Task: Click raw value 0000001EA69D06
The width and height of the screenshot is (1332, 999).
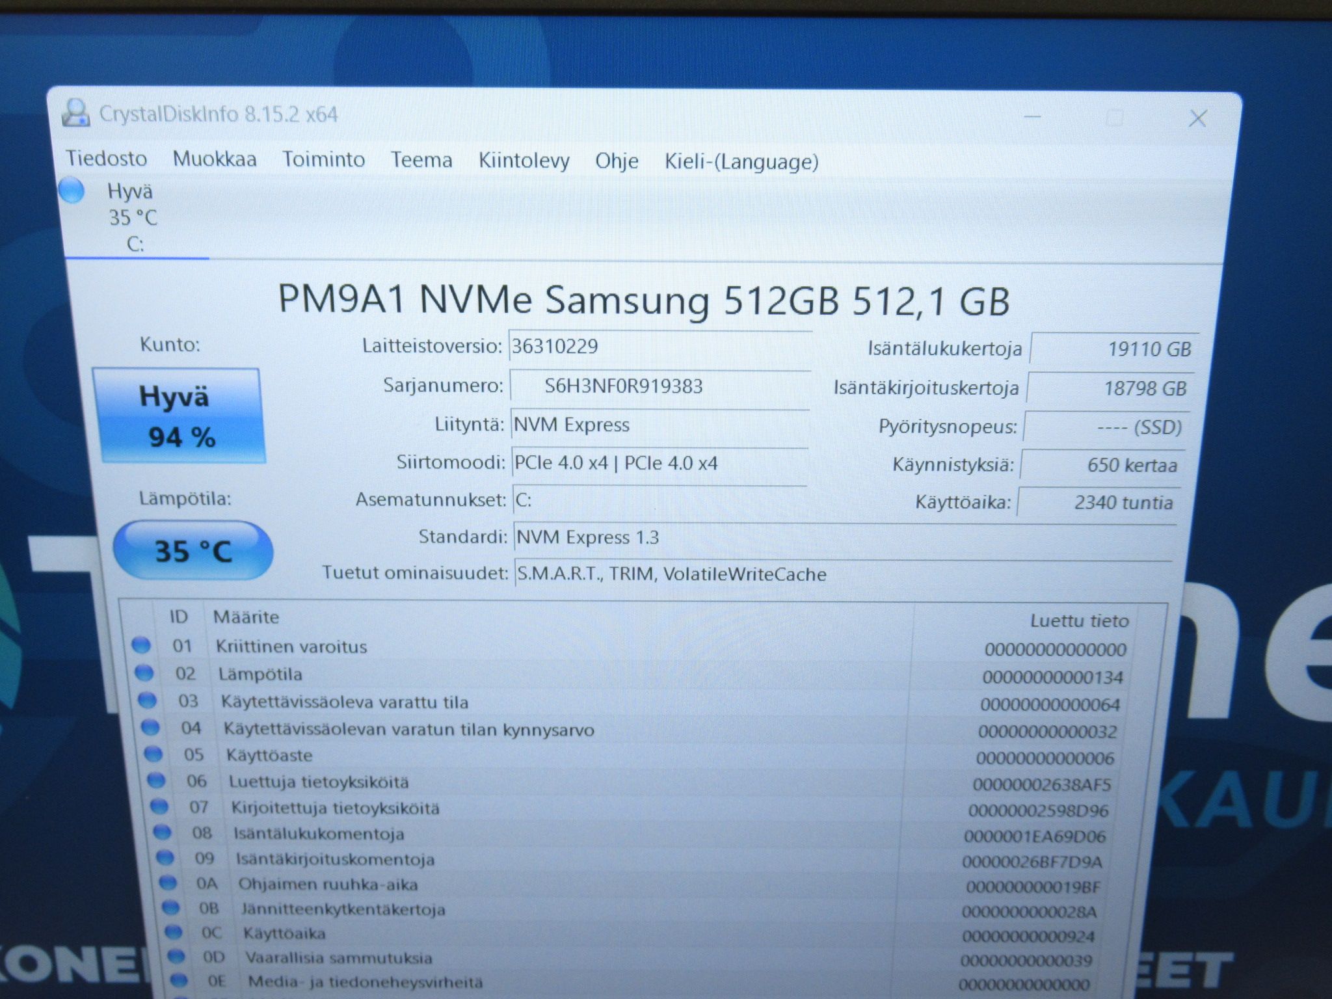Action: (x=1035, y=836)
